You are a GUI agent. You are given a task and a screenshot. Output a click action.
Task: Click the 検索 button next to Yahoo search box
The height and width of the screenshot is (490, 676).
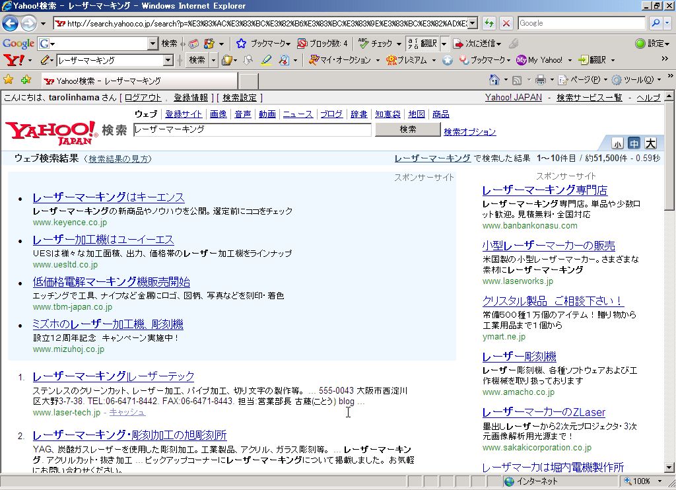click(408, 129)
